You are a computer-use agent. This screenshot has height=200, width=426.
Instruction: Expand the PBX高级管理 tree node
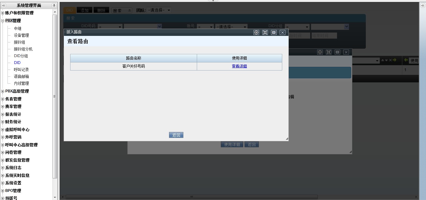tap(3, 91)
